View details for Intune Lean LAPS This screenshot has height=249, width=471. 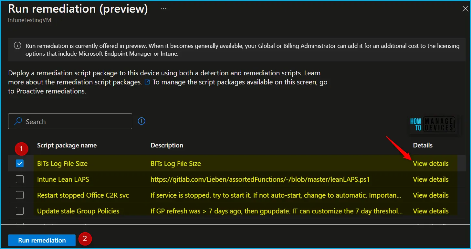point(431,179)
